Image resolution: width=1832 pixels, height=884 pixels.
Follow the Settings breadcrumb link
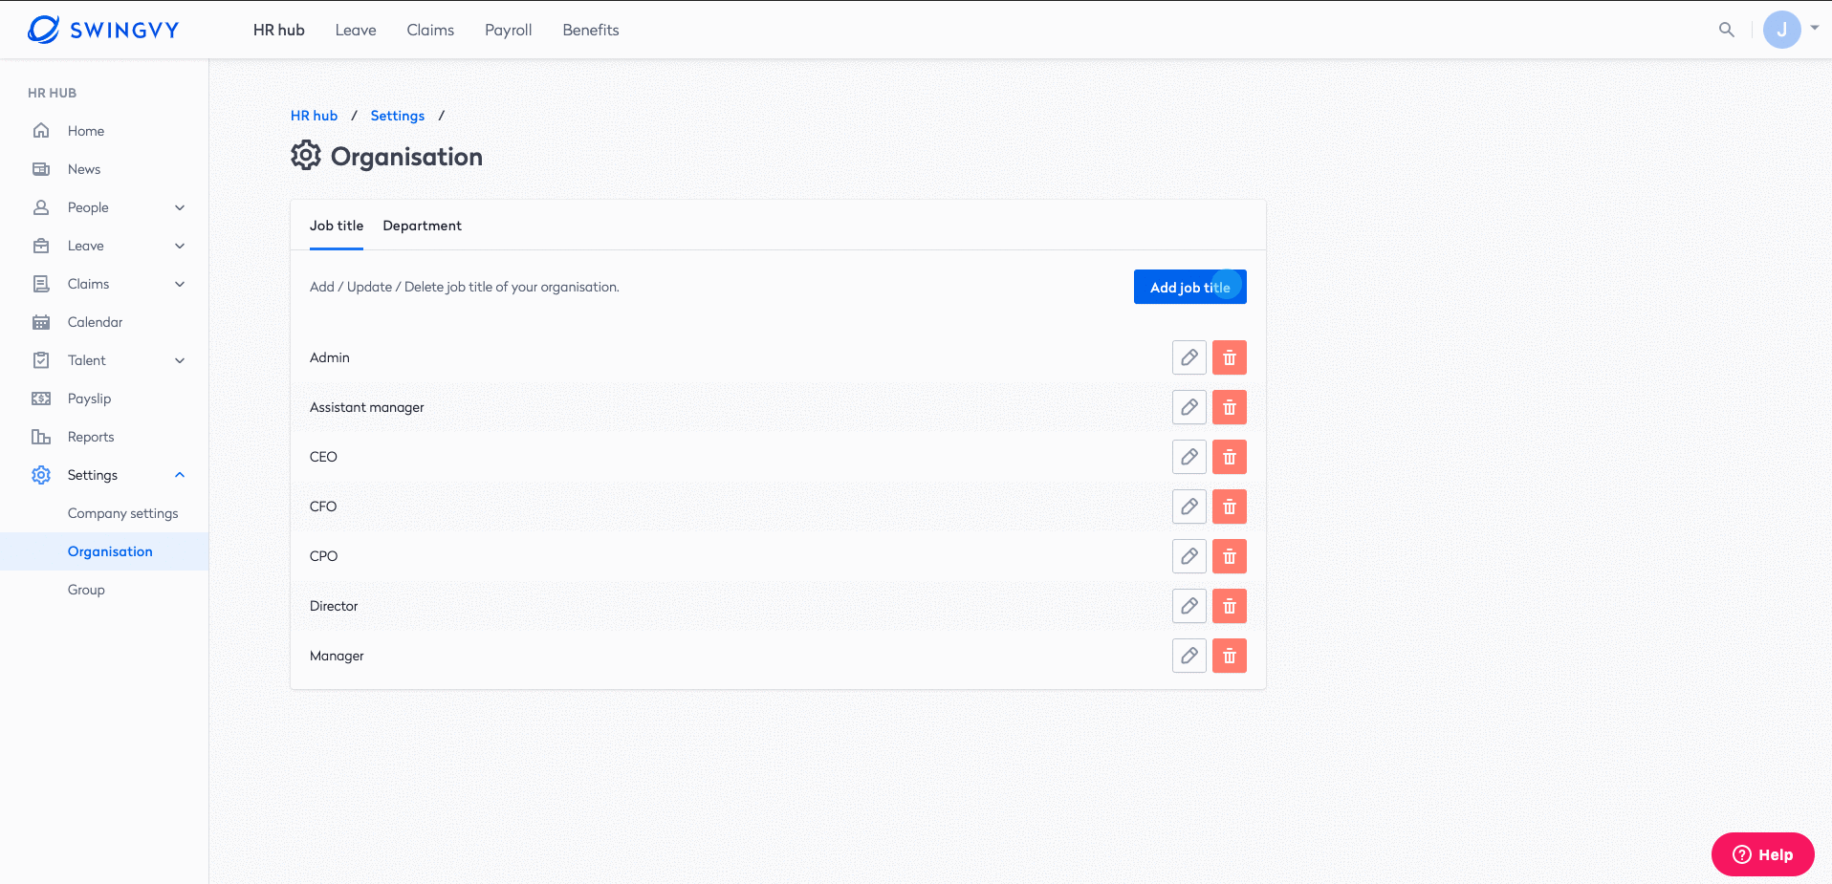tap(397, 116)
